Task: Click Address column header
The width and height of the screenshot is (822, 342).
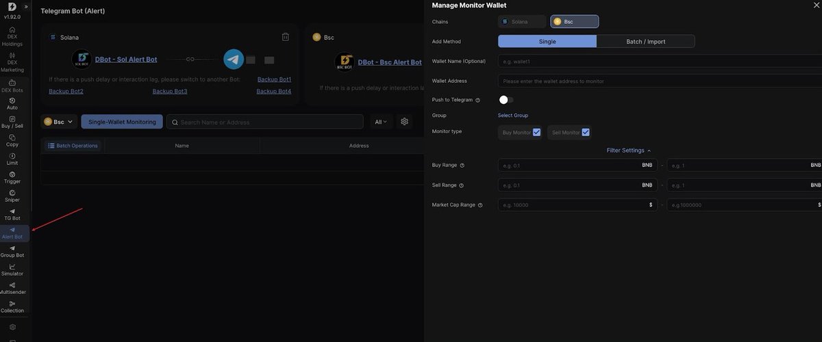Action: coord(359,146)
